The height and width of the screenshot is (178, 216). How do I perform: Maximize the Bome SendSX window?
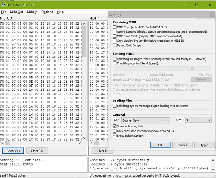(x=197, y=5)
